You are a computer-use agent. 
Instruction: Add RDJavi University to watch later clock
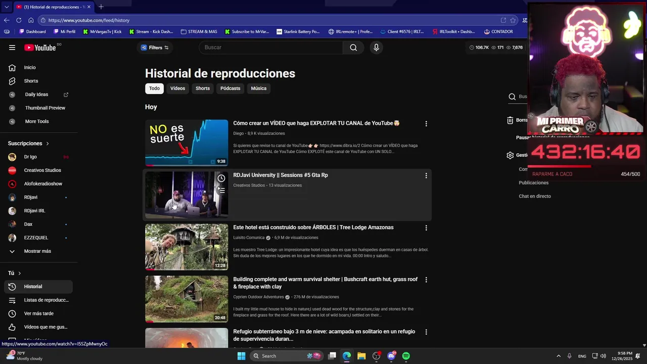pos(221,178)
